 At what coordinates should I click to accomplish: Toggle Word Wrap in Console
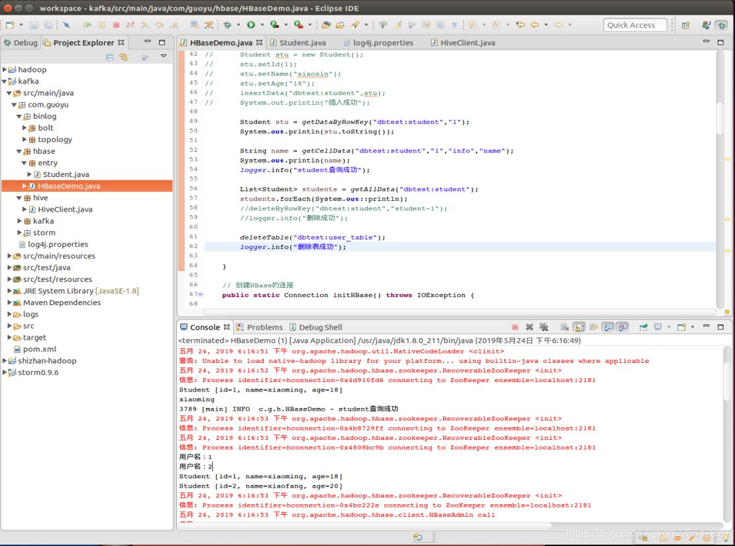point(593,327)
